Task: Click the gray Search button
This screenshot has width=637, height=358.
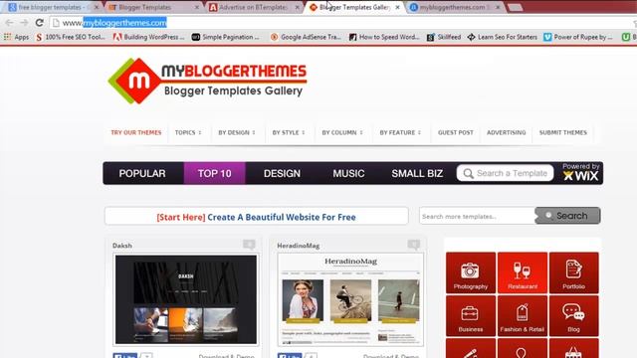Action: tap(567, 216)
